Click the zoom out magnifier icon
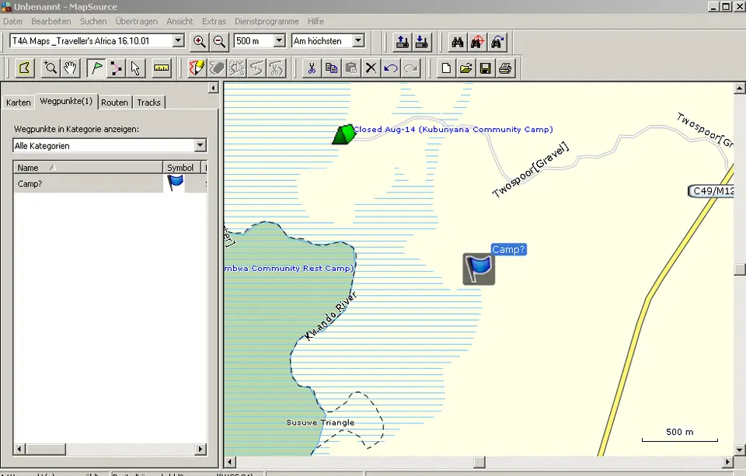The height and width of the screenshot is (476, 746). [x=219, y=41]
